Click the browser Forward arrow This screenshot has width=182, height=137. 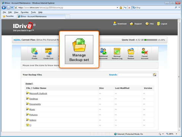[8, 8]
